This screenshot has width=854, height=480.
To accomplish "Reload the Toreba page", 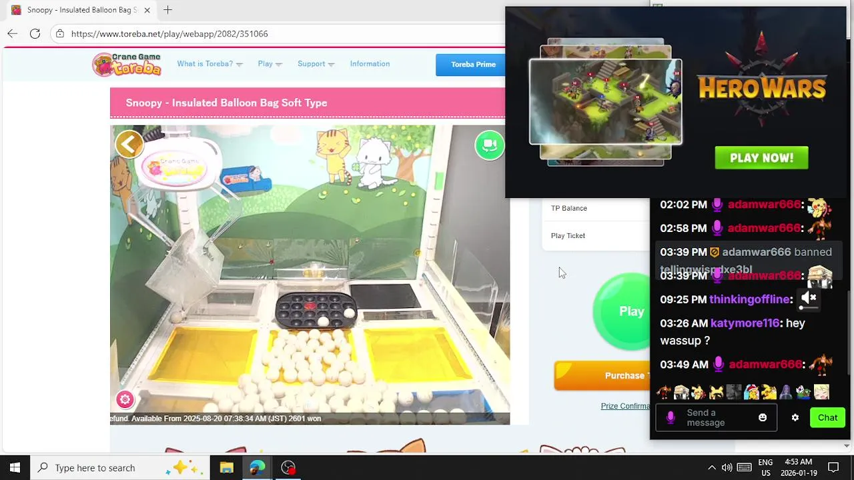I will coord(35,33).
